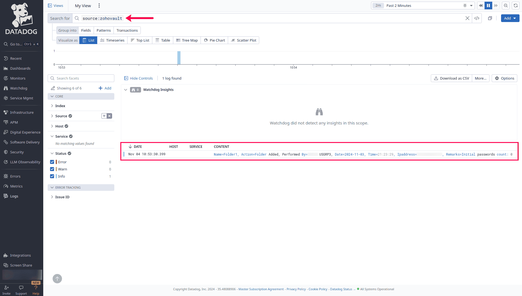Open the Add dropdown button
Viewport: 522px width, 296px height.
pos(510,18)
